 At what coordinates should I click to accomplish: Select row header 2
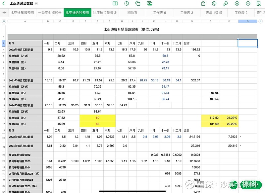point(4,43)
